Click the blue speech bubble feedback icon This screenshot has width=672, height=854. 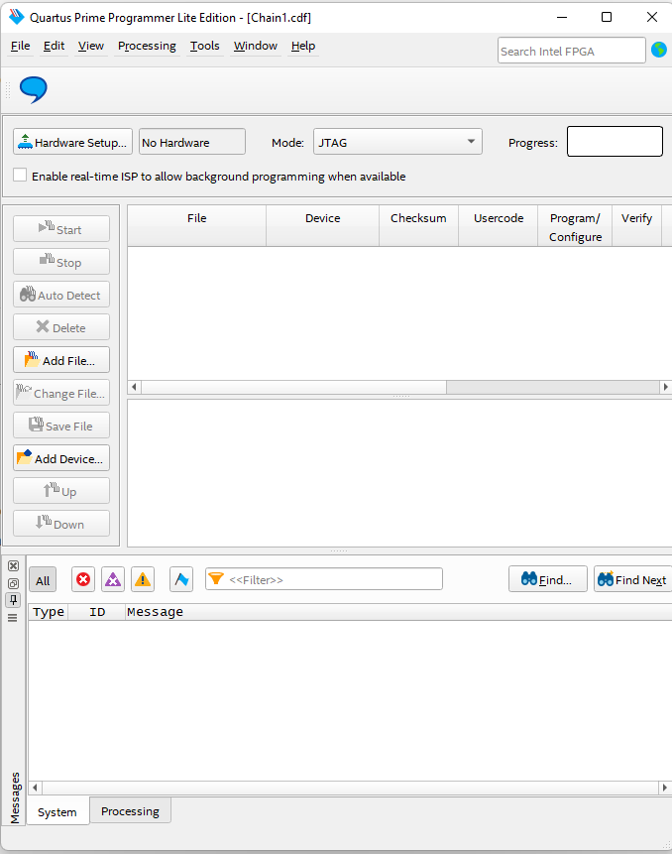pyautogui.click(x=33, y=90)
